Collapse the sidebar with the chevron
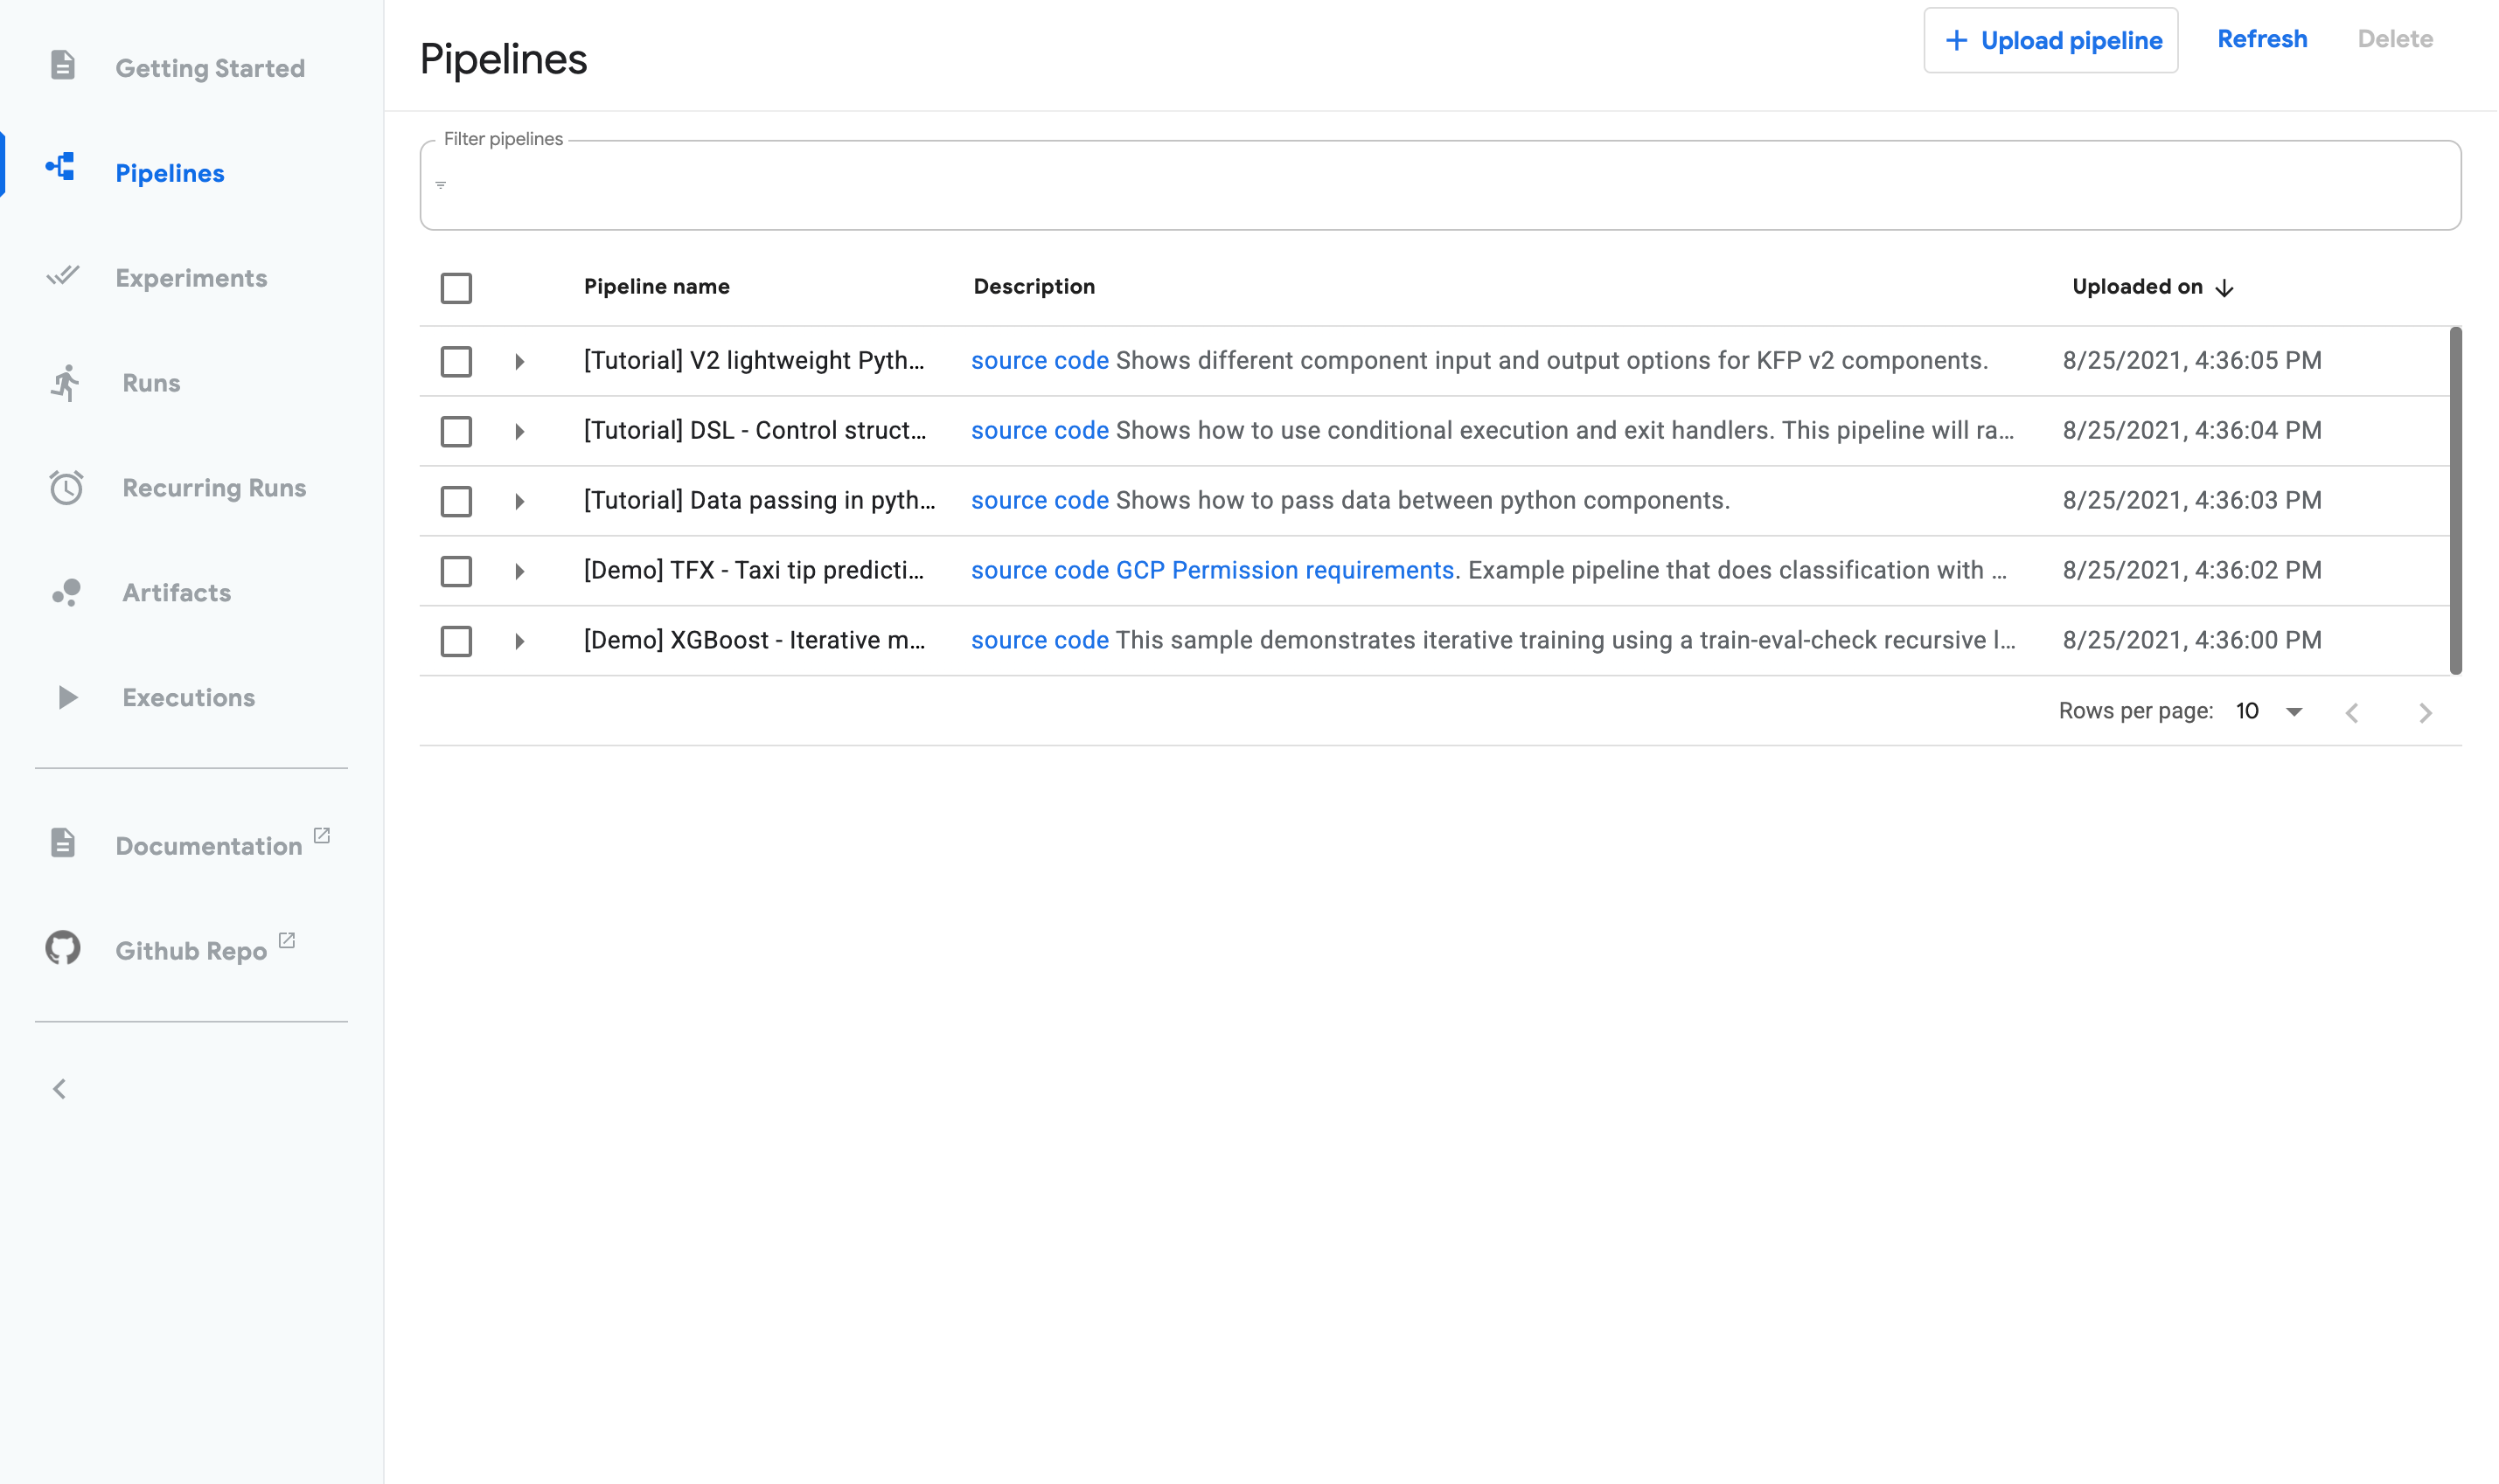Screen dimensions: 2499x1484 point(58,1088)
